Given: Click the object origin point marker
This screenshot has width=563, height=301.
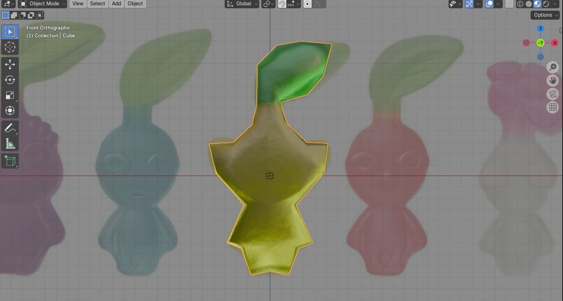Looking at the screenshot, I should pos(270,176).
